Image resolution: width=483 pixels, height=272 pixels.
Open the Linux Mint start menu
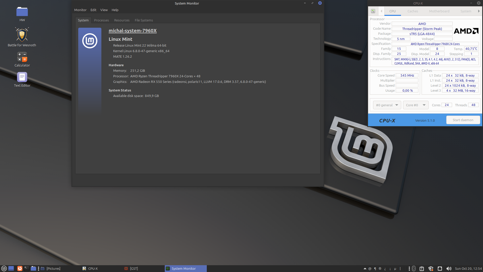pos(4,268)
